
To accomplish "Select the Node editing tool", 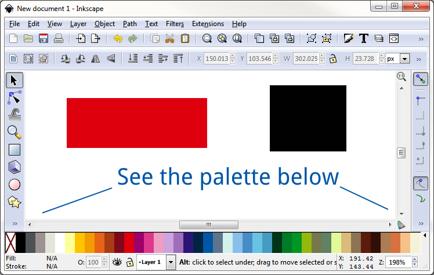I will (x=15, y=97).
